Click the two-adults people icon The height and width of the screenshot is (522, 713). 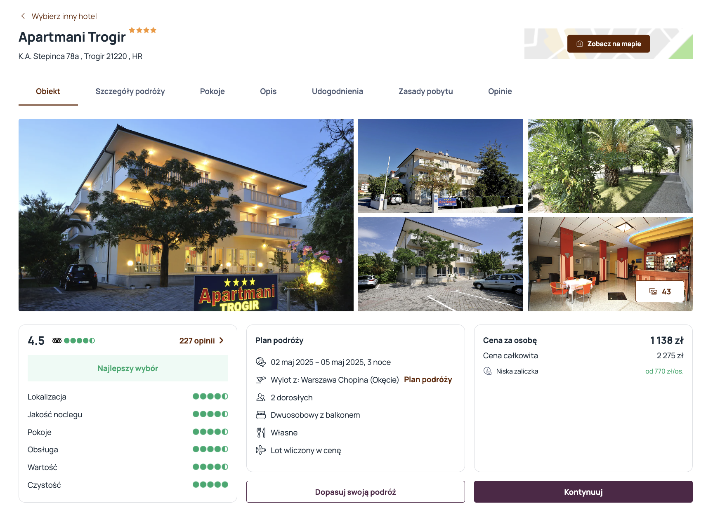pos(261,397)
